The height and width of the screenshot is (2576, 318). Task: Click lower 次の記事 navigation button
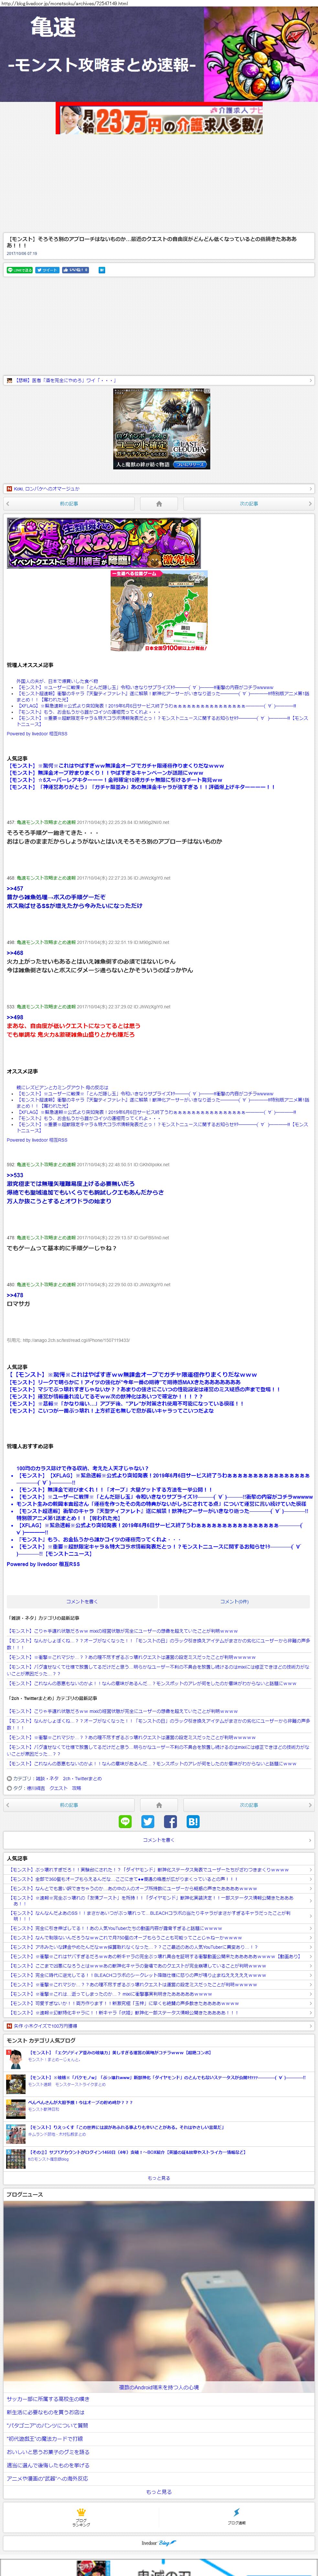click(x=249, y=1805)
